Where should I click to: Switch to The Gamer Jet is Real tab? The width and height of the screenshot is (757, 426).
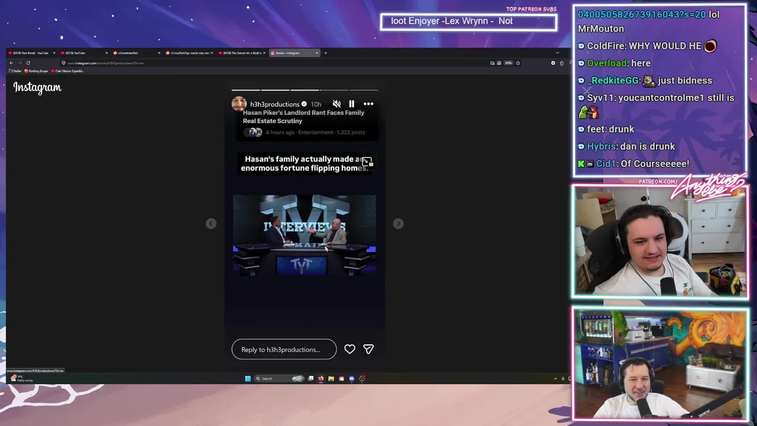point(242,53)
